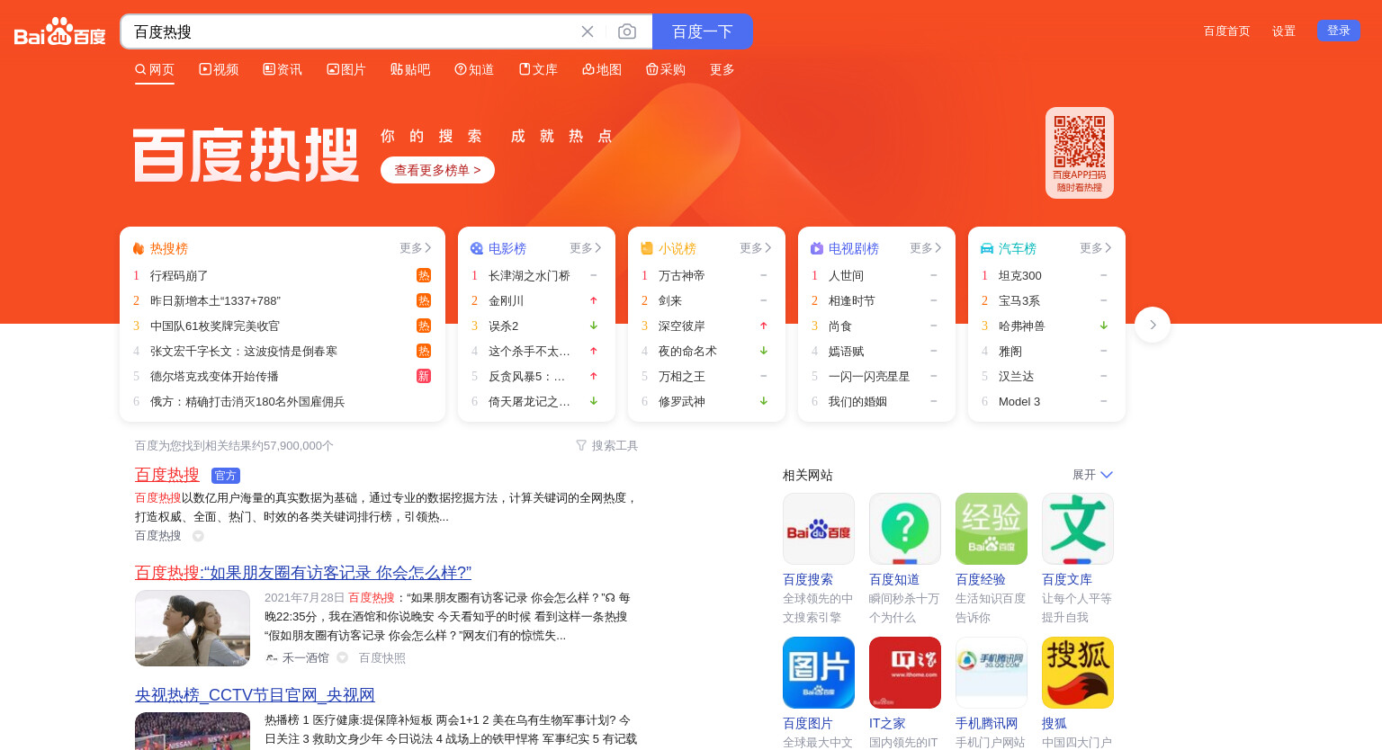This screenshot has width=1382, height=750.
Task: Expand 更多 in the 电视剧榜 card
Action: tap(926, 248)
